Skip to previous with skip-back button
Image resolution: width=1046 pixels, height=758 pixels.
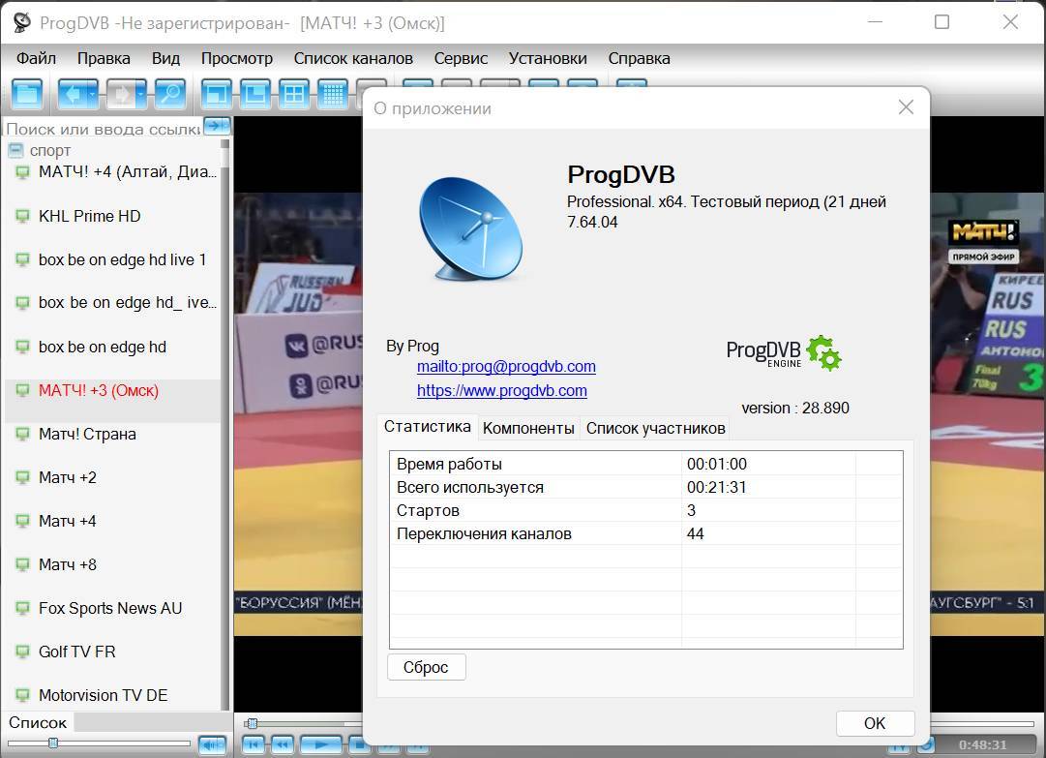254,744
